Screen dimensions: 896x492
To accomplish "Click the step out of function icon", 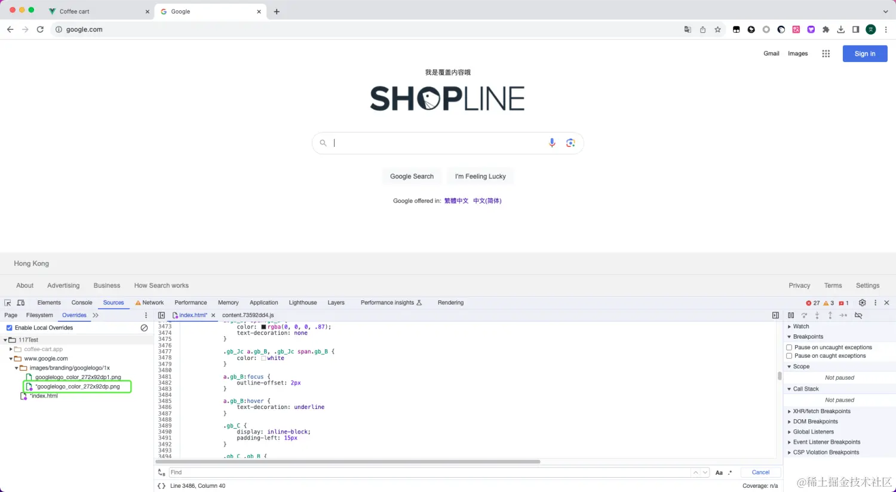I will pos(830,315).
